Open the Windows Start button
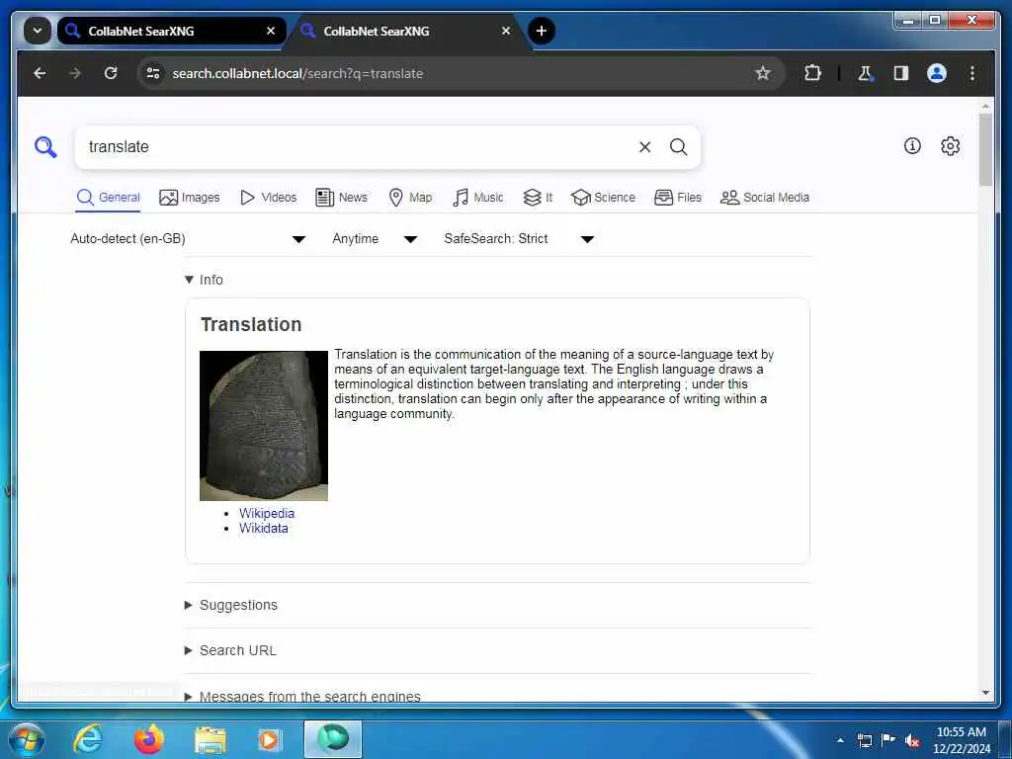Image resolution: width=1012 pixels, height=759 pixels. [26, 739]
